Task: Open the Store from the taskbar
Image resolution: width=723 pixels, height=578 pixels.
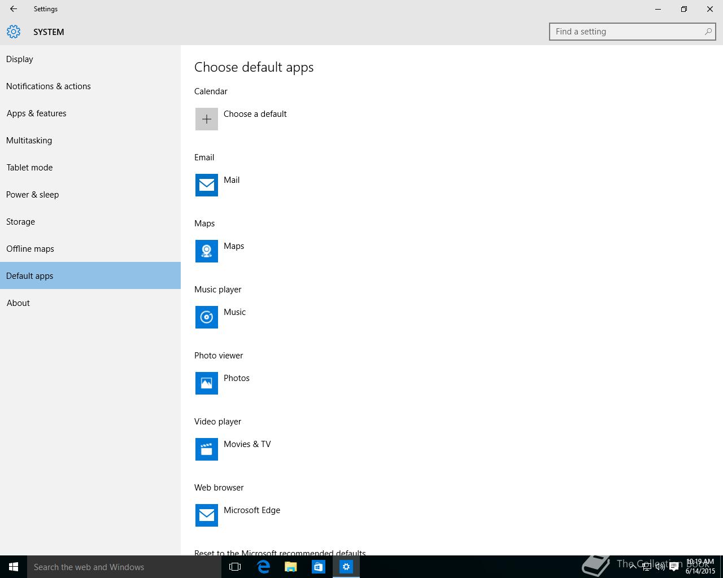Action: [x=319, y=567]
